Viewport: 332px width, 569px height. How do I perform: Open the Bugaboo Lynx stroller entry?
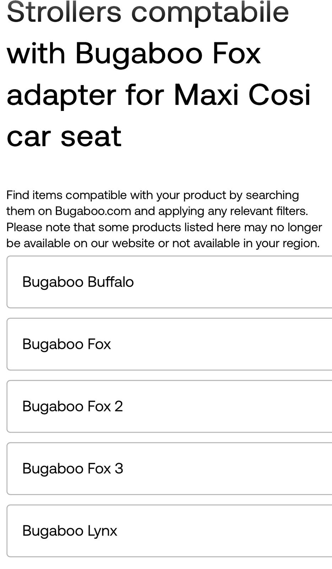[169, 531]
